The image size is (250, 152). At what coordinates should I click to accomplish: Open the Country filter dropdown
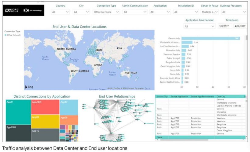tap(60, 12)
